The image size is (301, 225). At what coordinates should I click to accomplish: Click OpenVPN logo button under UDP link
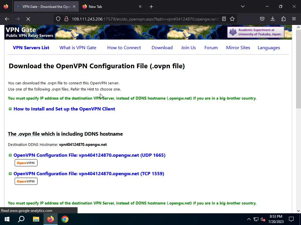[26, 163]
